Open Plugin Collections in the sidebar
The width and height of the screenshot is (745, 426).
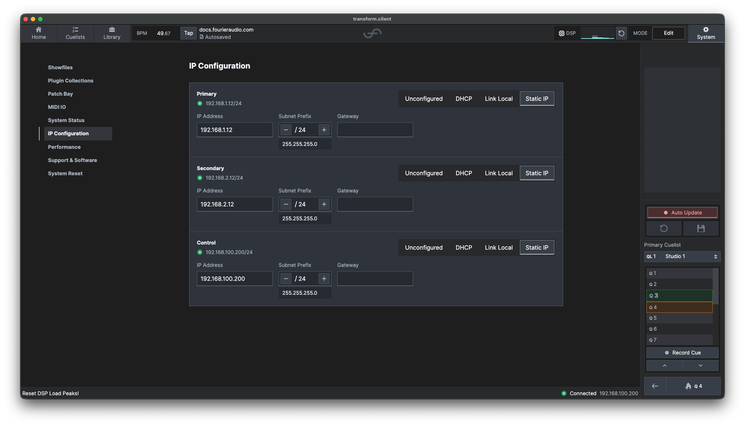70,81
